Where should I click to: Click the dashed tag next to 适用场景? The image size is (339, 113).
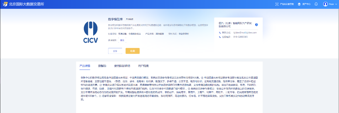[122, 40]
